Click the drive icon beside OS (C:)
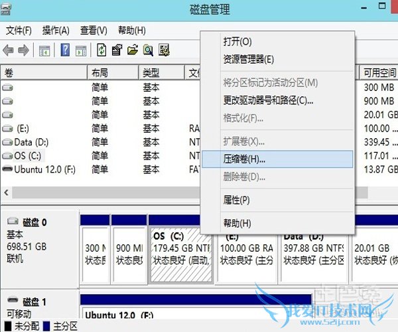This screenshot has width=398, height=332. [7, 156]
